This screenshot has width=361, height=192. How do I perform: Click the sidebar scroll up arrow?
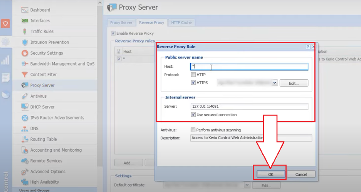[x=100, y=3]
